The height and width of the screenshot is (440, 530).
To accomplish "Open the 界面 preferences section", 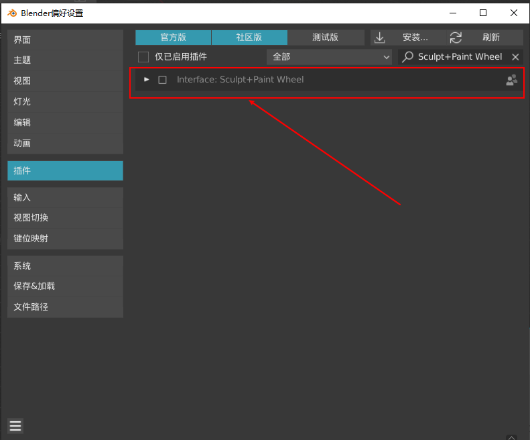I will point(65,40).
